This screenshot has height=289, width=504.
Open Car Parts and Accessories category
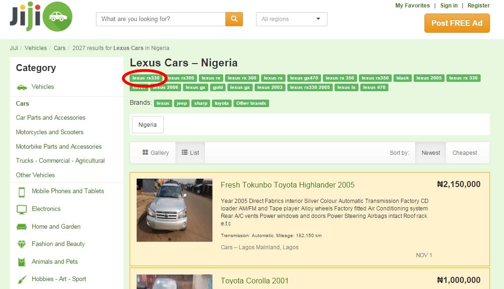[x=51, y=117]
